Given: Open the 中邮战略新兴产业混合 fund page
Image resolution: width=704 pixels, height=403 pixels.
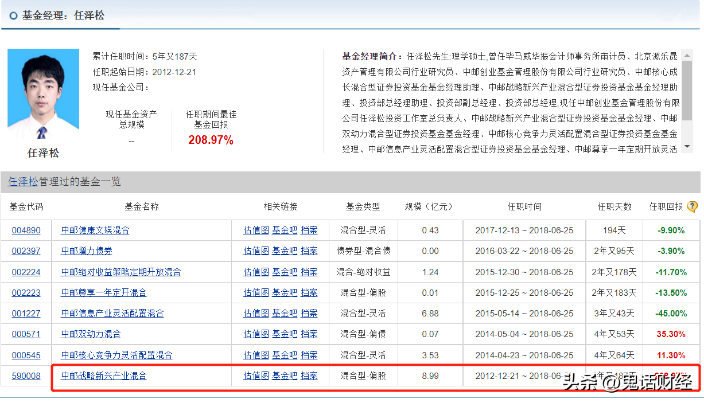Looking at the screenshot, I should (x=104, y=376).
